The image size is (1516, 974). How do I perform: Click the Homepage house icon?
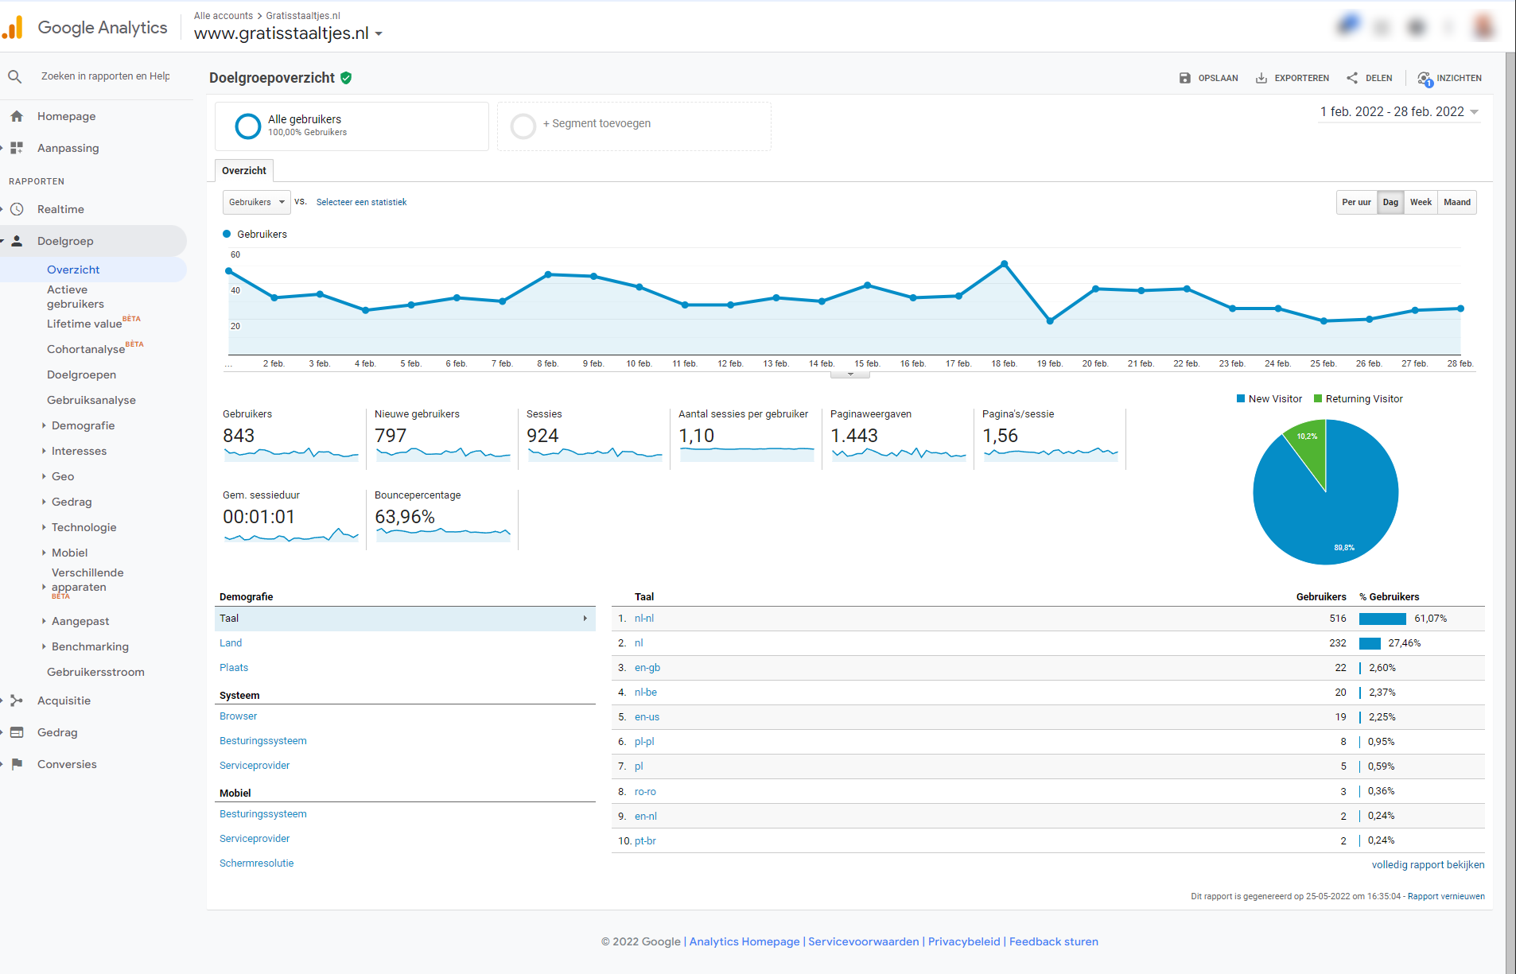17,116
